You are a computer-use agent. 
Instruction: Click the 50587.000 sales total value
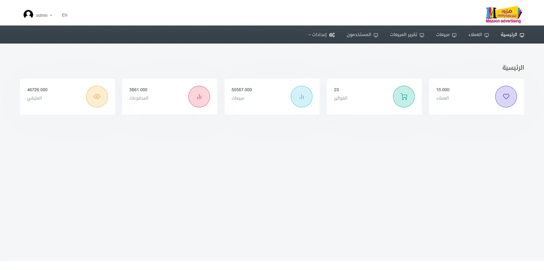click(x=242, y=90)
